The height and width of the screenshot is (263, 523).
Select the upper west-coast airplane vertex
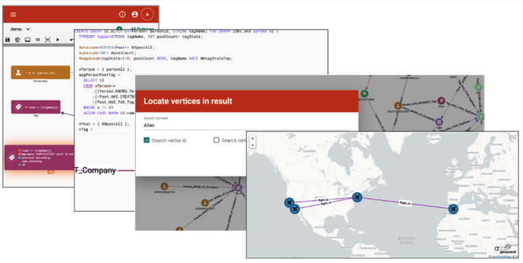tap(289, 202)
